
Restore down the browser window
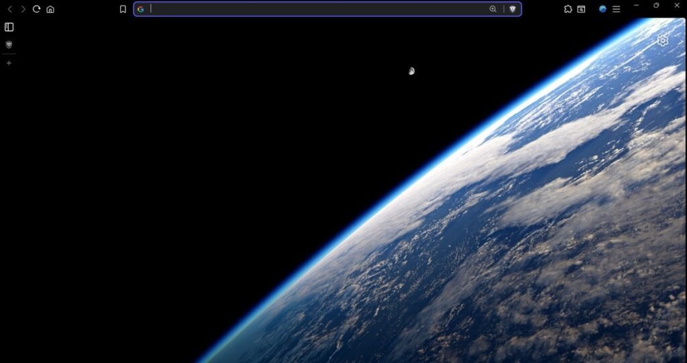656,5
